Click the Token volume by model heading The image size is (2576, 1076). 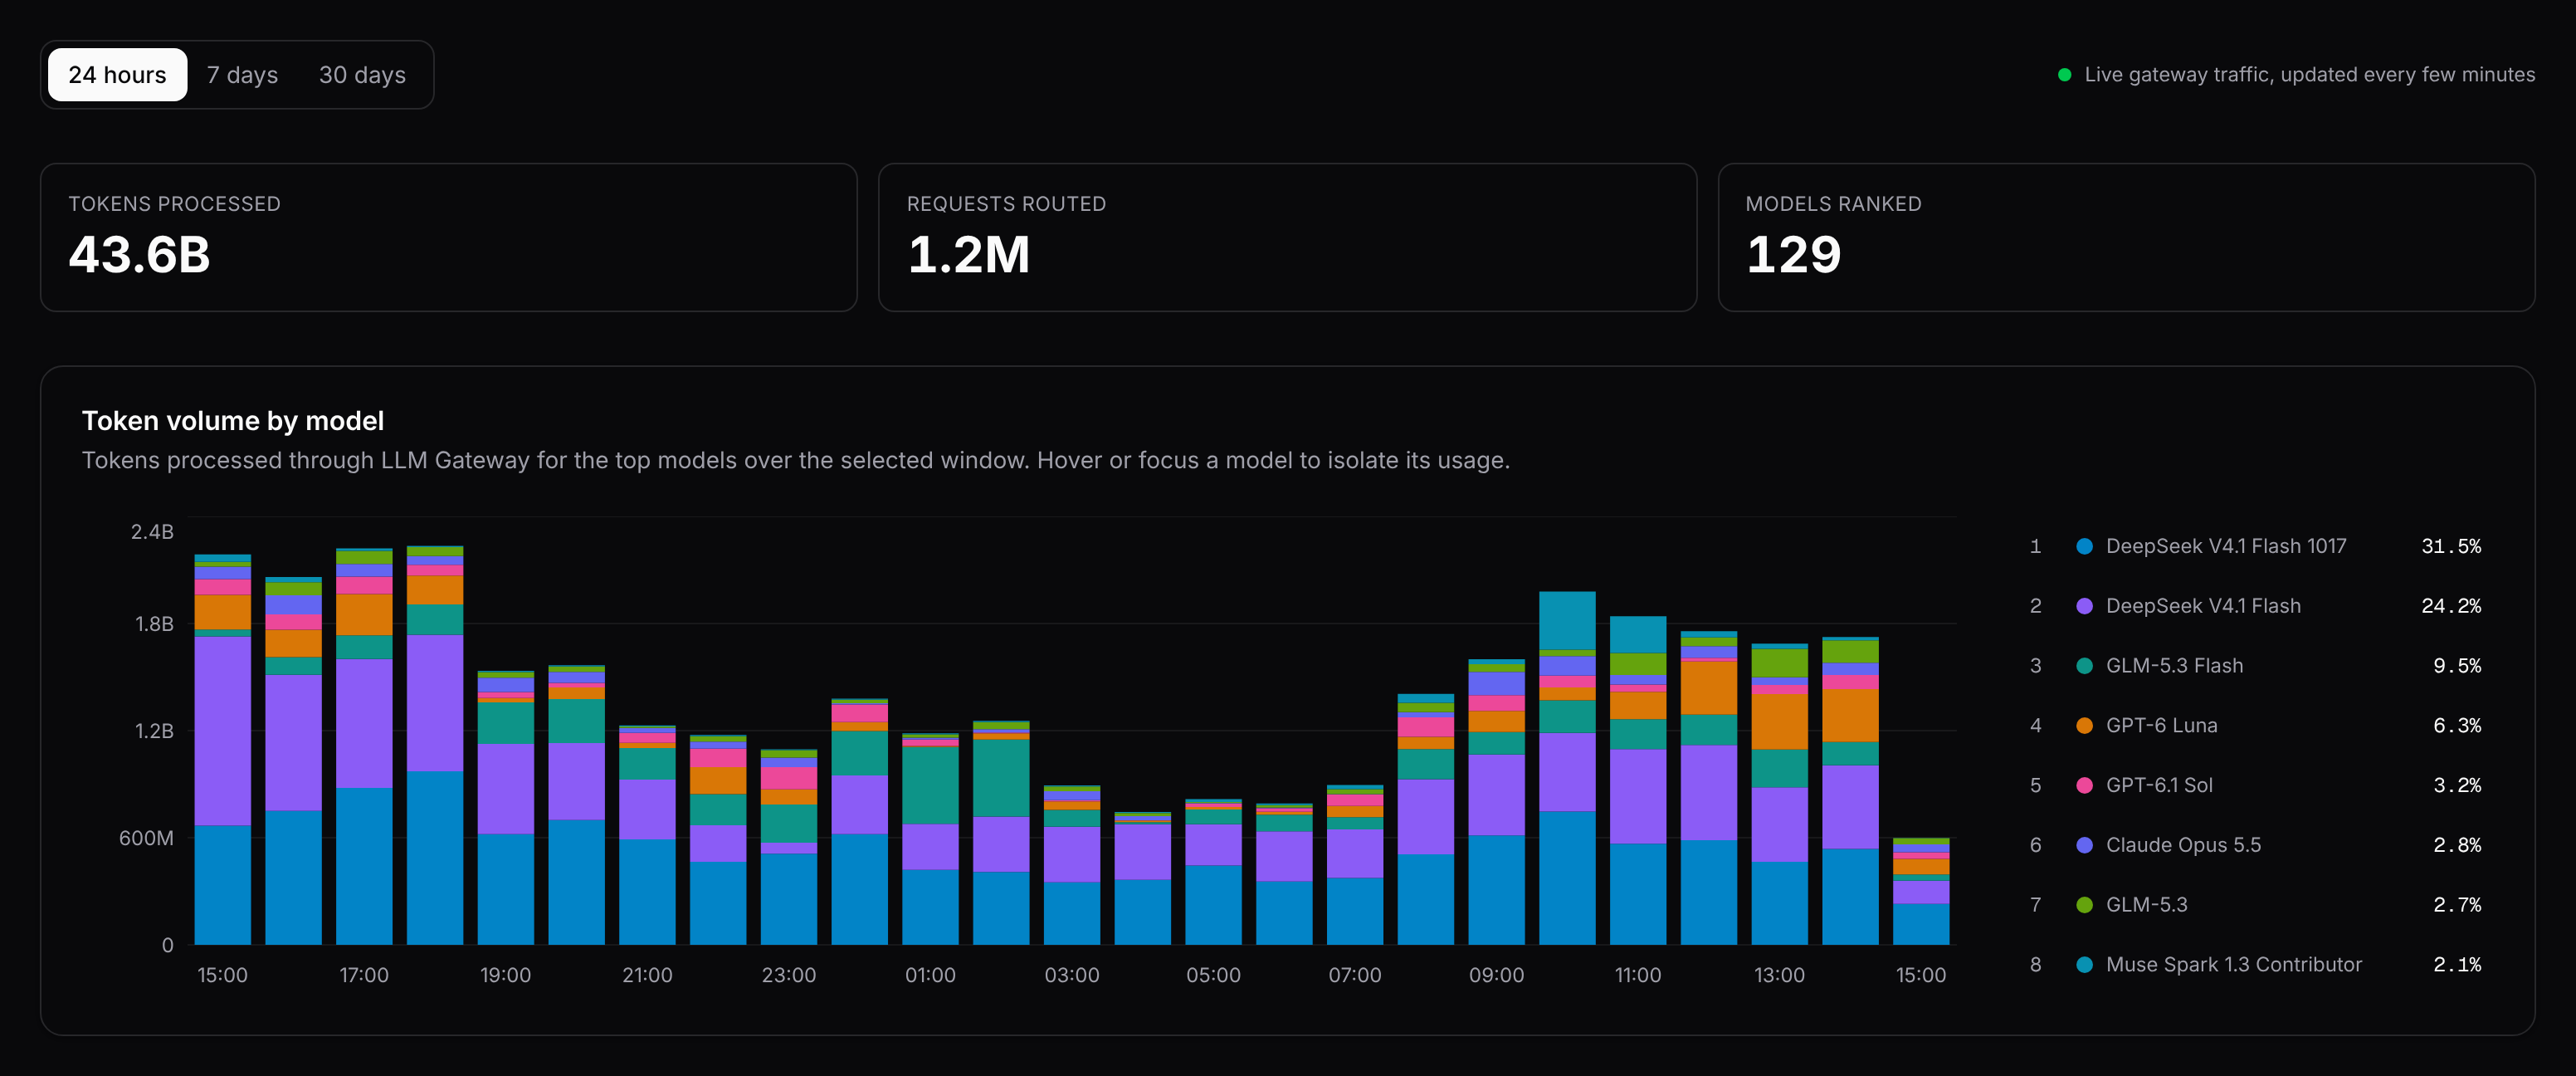[x=233, y=421]
